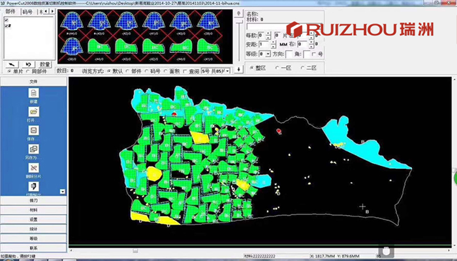Toggle the 号 checkbox next to 角 field

click(x=313, y=54)
